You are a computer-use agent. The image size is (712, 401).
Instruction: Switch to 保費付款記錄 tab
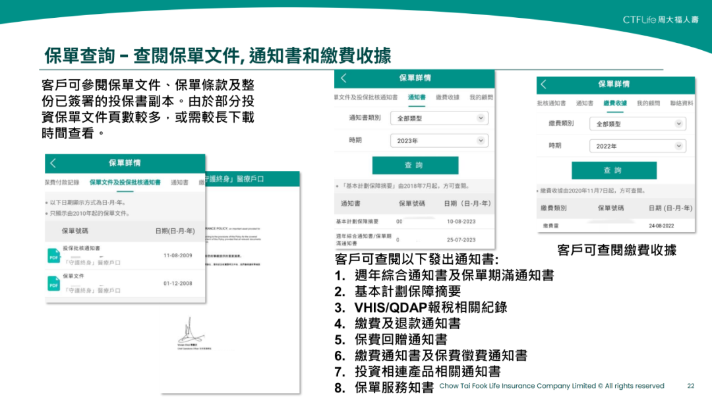pos(62,183)
